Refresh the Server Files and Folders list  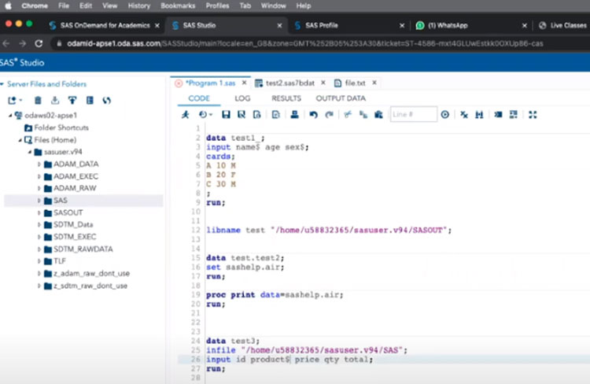[x=107, y=100]
